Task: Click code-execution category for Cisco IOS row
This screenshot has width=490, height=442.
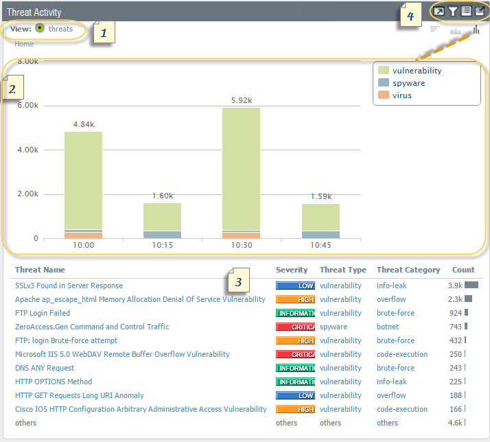Action: tap(401, 409)
